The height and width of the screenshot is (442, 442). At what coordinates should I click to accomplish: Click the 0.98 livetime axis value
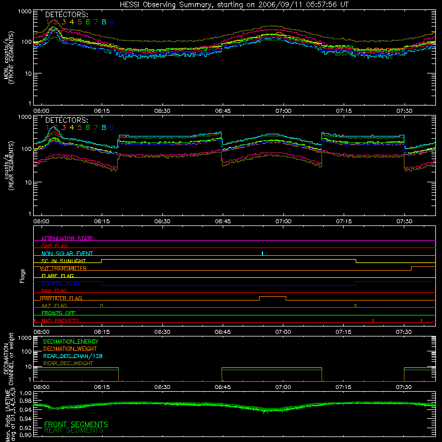click(26, 401)
